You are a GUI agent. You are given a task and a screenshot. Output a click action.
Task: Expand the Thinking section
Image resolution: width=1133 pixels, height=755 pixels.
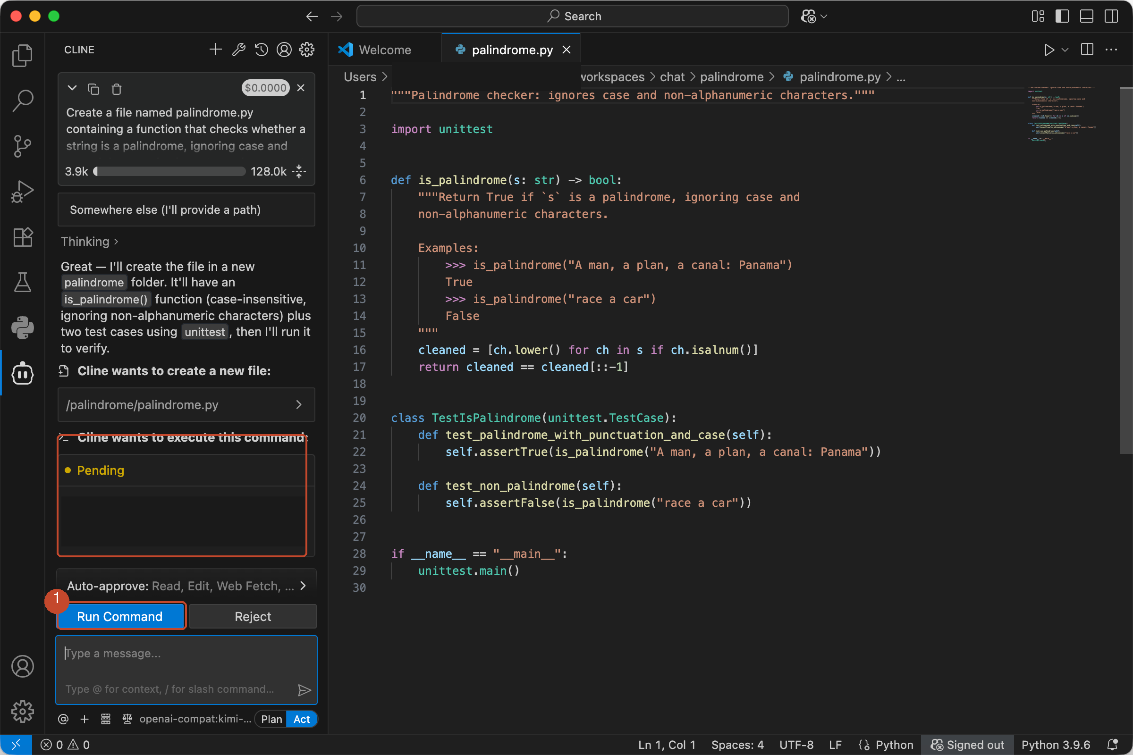[x=90, y=241]
